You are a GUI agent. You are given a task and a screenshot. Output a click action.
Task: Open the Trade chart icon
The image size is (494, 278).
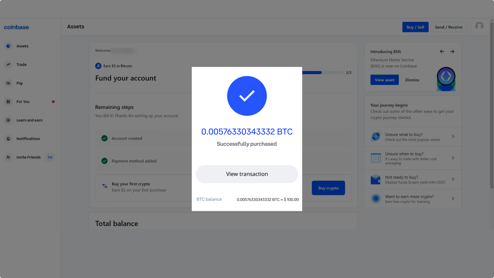pos(8,64)
